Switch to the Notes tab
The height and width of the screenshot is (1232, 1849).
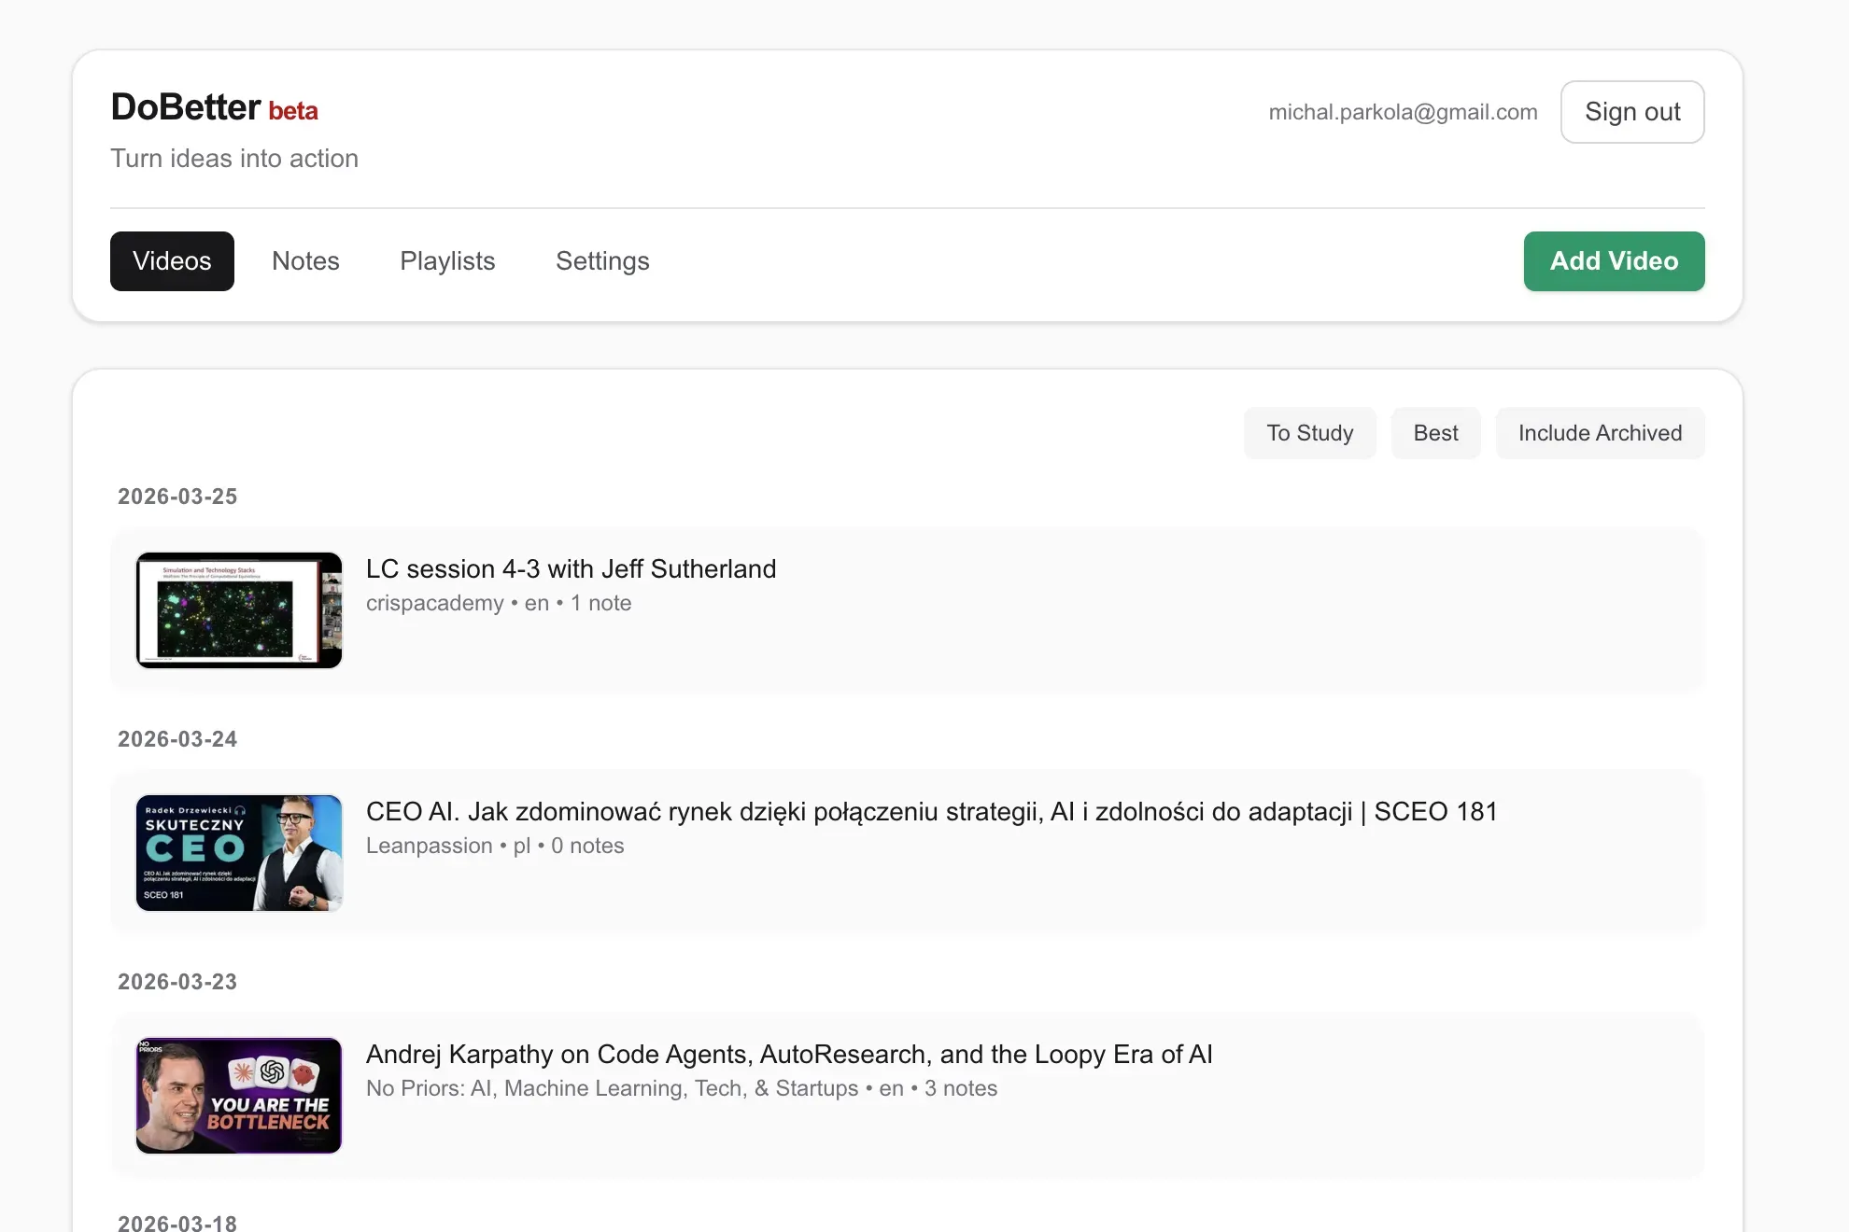click(305, 261)
